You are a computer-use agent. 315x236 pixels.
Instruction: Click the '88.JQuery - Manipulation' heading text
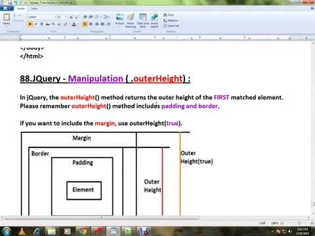pos(72,79)
